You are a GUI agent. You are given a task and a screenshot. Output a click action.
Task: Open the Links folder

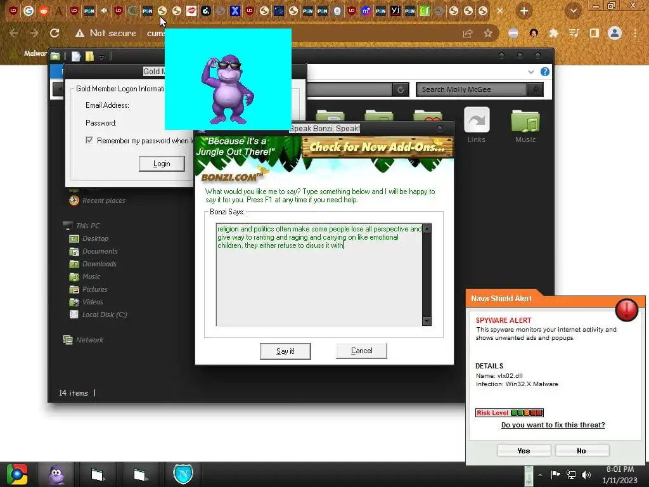point(477,125)
